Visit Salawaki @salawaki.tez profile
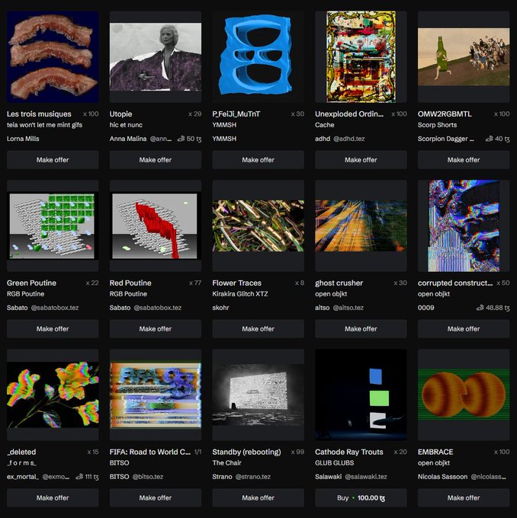The width and height of the screenshot is (517, 518). [351, 477]
